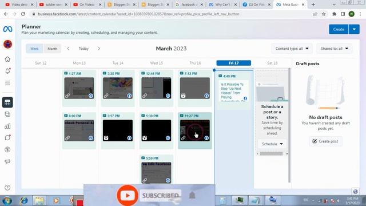Switch planner to Month view
Screen dimensions: 366x206
coord(52,49)
